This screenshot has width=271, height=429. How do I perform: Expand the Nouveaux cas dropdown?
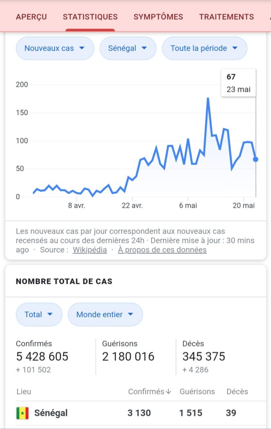tap(55, 48)
